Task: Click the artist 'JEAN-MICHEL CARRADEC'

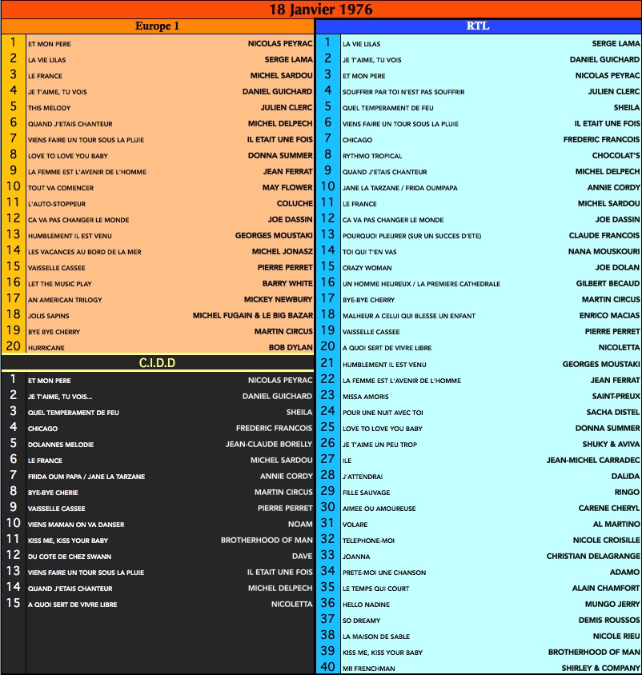Action: pos(593,460)
